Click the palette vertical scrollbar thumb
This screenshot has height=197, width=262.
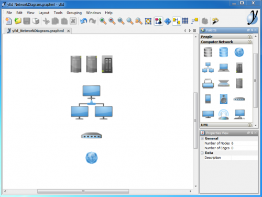click(255, 80)
